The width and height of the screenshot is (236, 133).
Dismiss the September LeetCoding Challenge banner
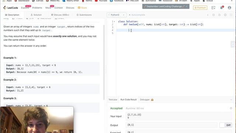pyautogui.click(x=187, y=7)
